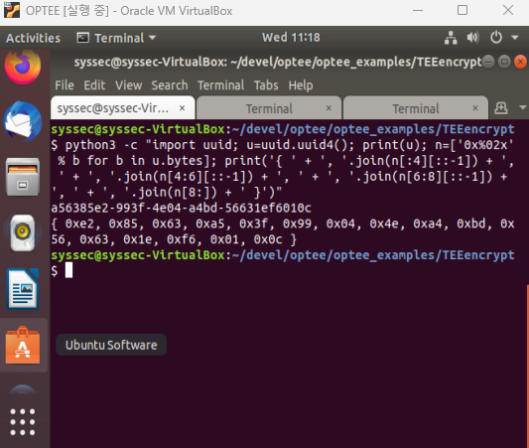529x448 pixels.
Task: Open the Terminal app menu dropdown
Action: [x=116, y=38]
